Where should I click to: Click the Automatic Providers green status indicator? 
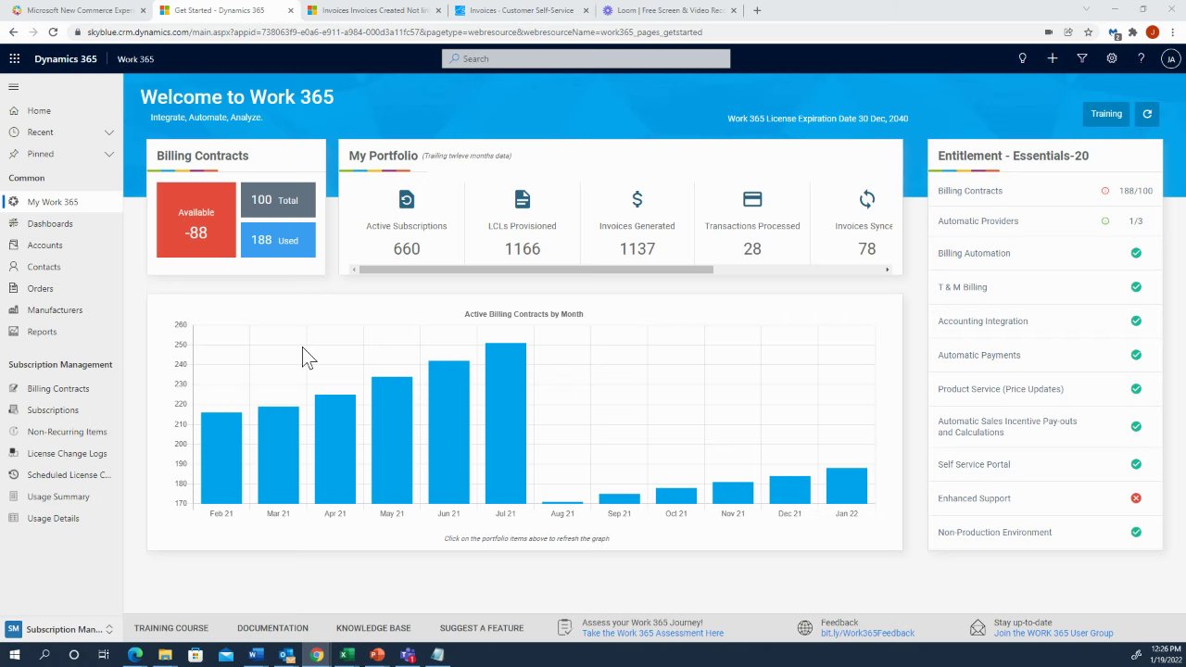point(1104,221)
